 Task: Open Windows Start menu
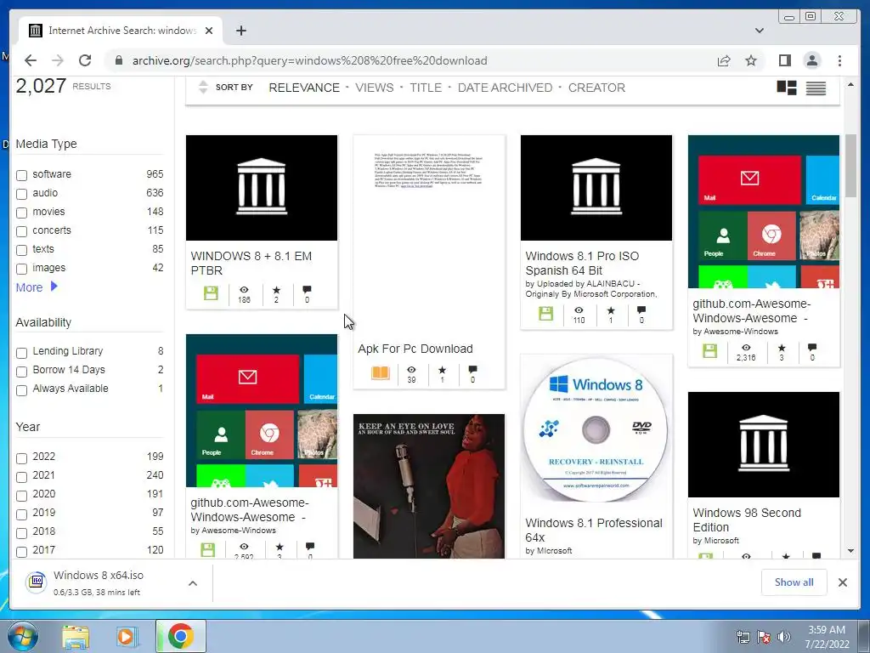(x=22, y=636)
